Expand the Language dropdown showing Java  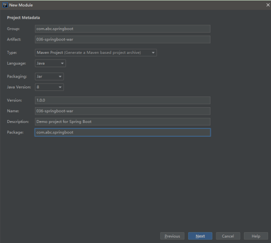pyautogui.click(x=50, y=63)
